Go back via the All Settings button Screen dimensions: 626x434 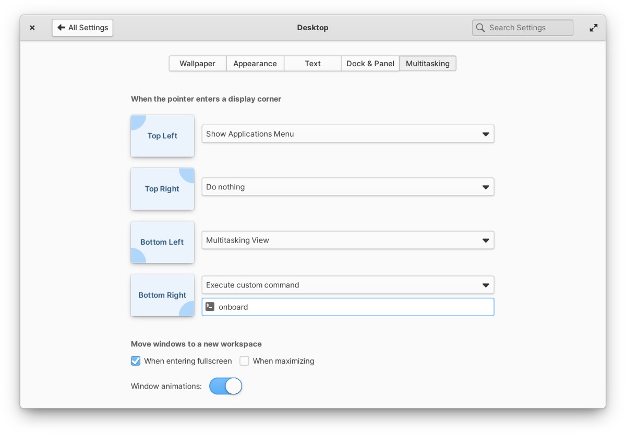tap(82, 27)
